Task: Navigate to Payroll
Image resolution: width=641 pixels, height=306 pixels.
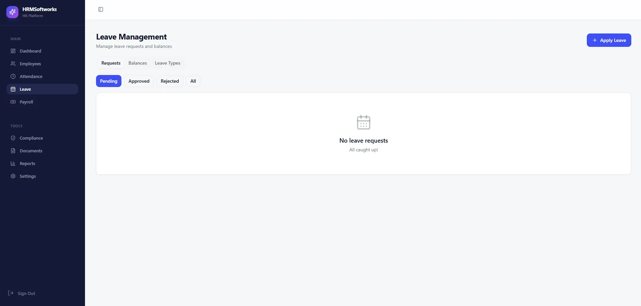Action: [x=42, y=102]
